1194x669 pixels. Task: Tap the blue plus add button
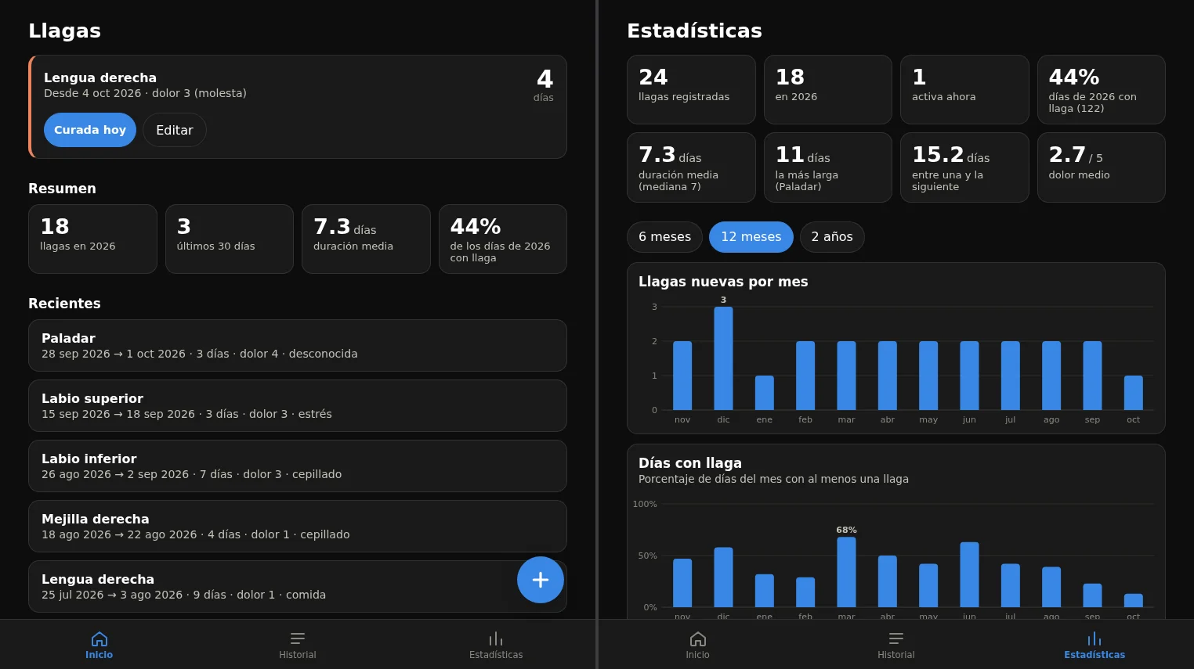(x=541, y=580)
